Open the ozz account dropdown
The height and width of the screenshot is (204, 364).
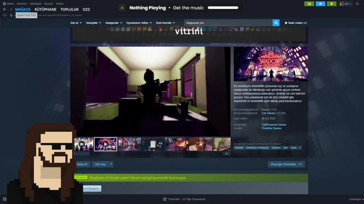[x=348, y=4]
